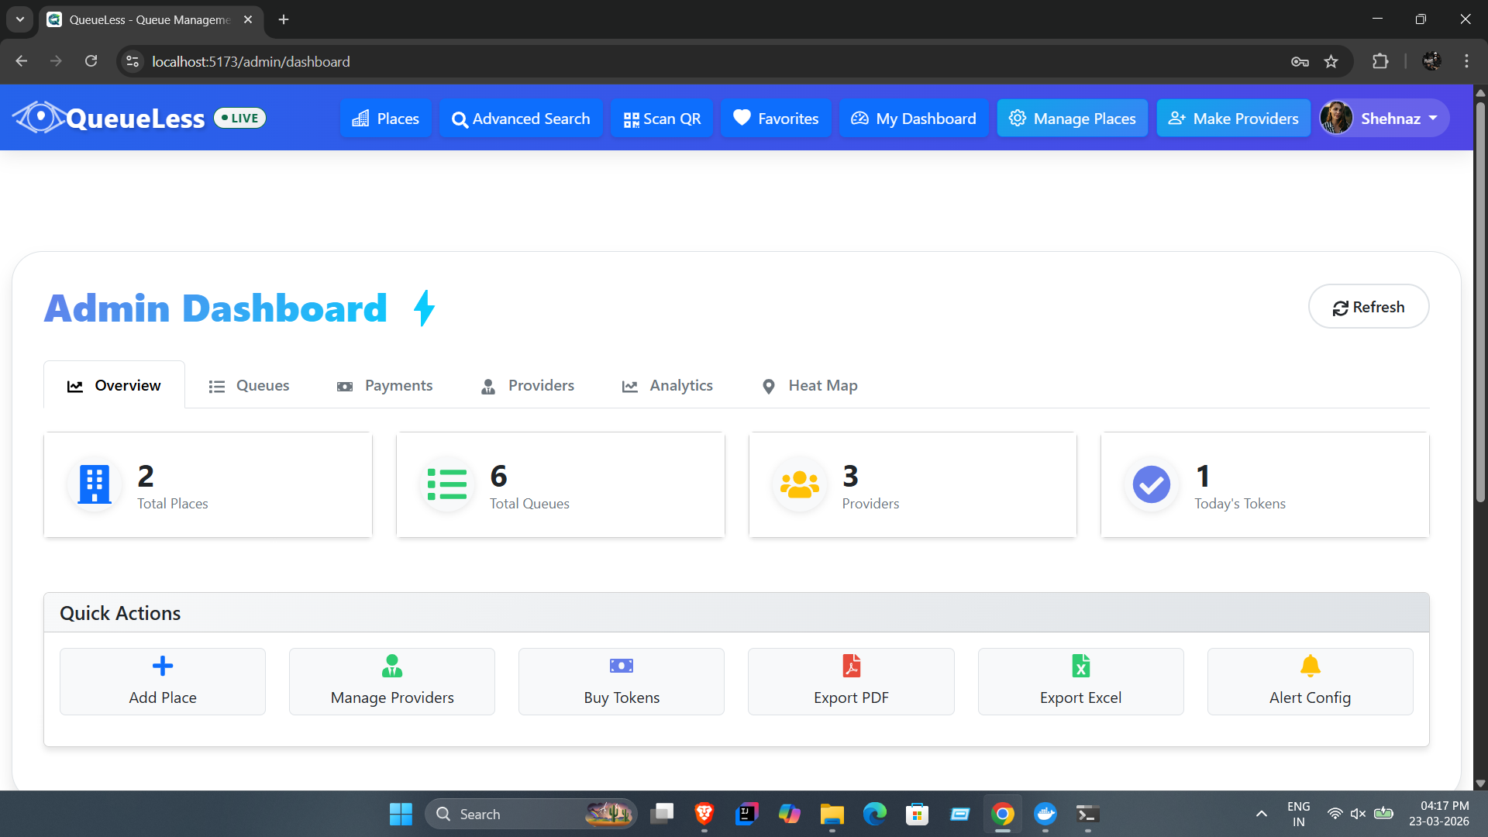
Task: Click the money icon in Buy Tokens
Action: [622, 666]
